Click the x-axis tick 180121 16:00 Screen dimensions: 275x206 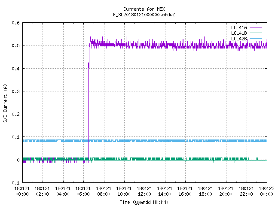(185, 191)
